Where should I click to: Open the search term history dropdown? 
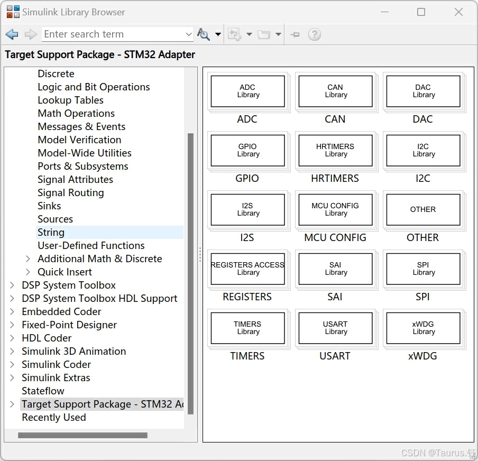coord(189,34)
